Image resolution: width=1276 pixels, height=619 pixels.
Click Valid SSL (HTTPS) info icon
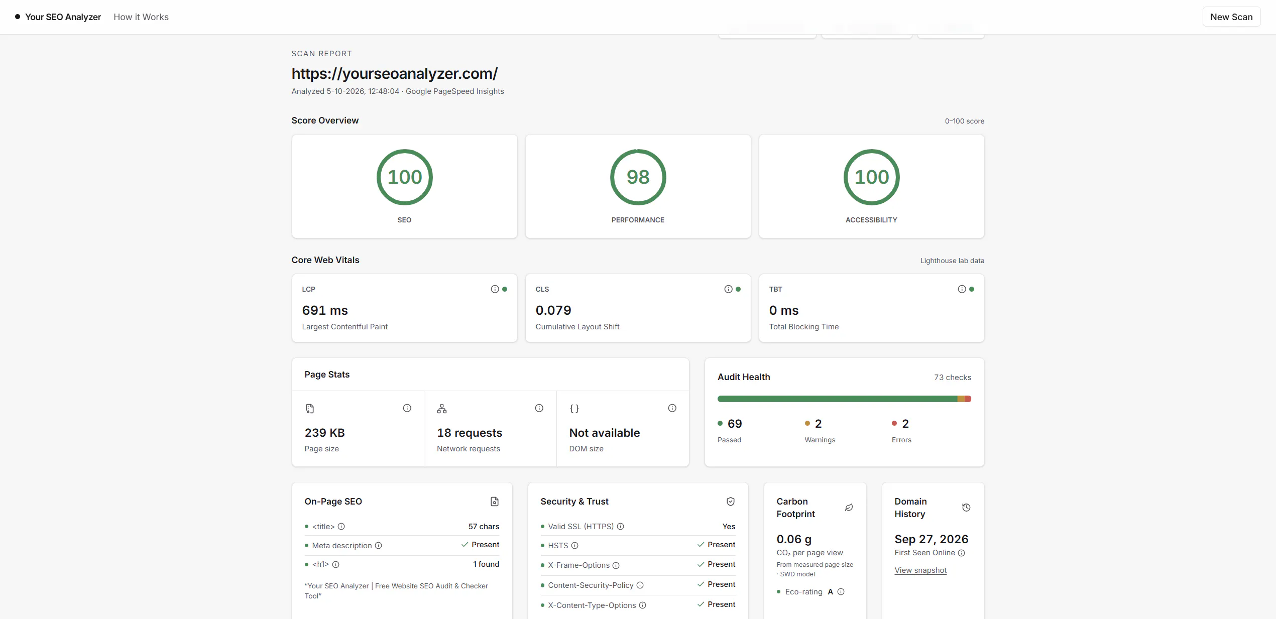pos(620,527)
